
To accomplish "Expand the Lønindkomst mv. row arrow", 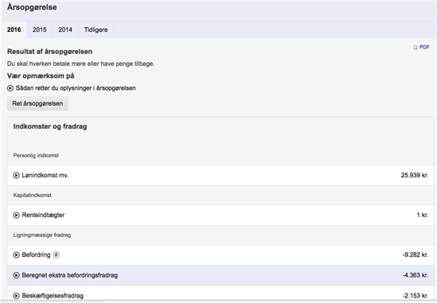I will (17, 176).
